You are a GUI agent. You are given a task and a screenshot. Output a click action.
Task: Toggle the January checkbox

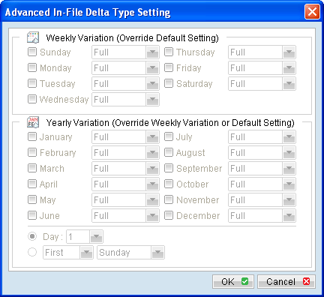tap(32, 136)
